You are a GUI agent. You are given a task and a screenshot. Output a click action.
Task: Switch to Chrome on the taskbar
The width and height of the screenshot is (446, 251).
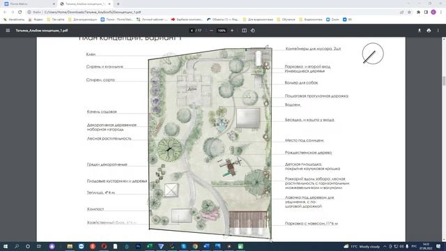(195, 246)
